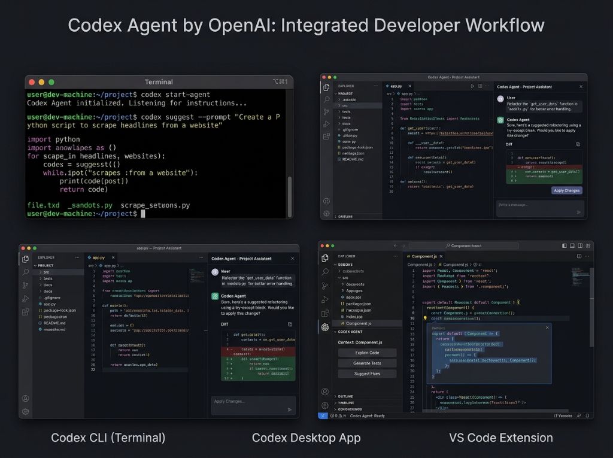This screenshot has width=613, height=458.
Task: Open the settings gear in the bottom-left window
Action: (25, 411)
